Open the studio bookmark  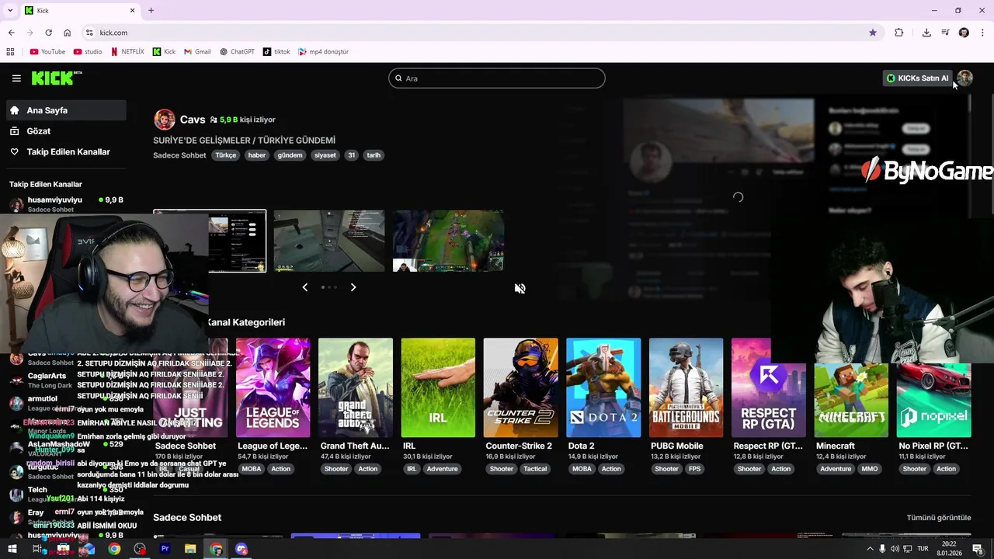88,52
